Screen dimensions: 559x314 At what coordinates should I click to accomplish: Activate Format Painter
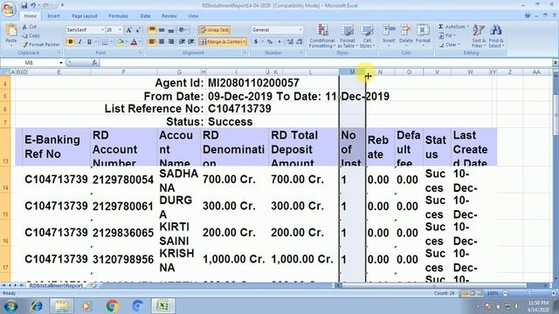(41, 44)
